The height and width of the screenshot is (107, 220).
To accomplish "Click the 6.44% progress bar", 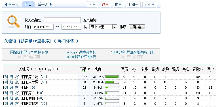I will (112, 88).
